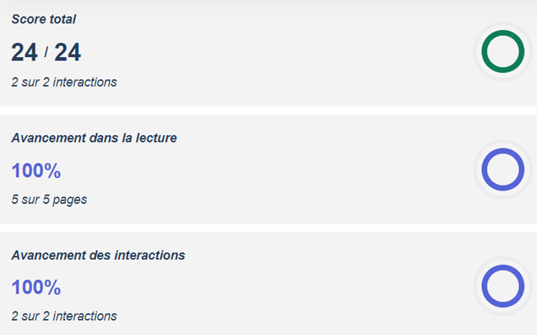Viewport: 537px width, 335px height.
Task: Select the "Score total" heading
Action: [44, 19]
